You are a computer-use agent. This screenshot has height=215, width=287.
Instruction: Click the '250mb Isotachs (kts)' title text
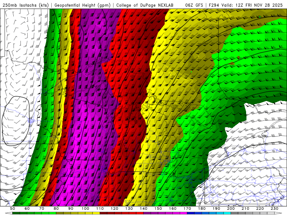pyautogui.click(x=25, y=5)
